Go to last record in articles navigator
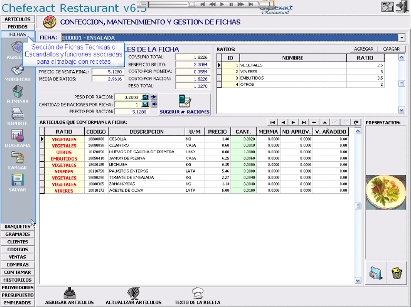411x307 pixels. point(304,122)
